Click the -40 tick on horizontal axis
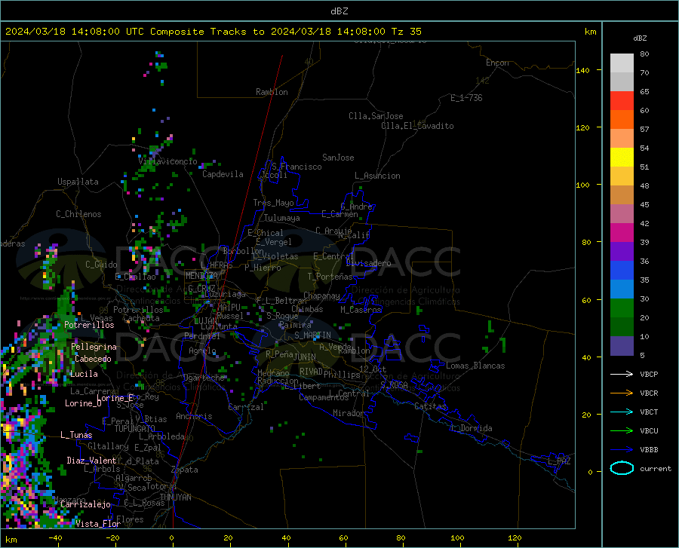679x548 pixels. [x=55, y=538]
